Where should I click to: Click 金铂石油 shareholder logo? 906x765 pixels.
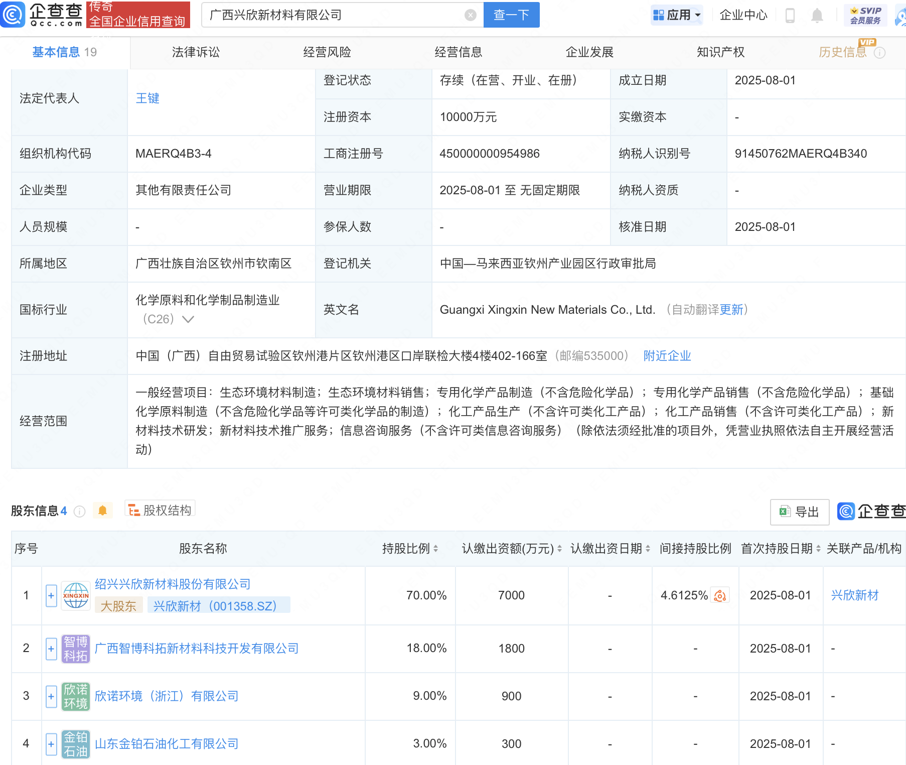pos(76,744)
